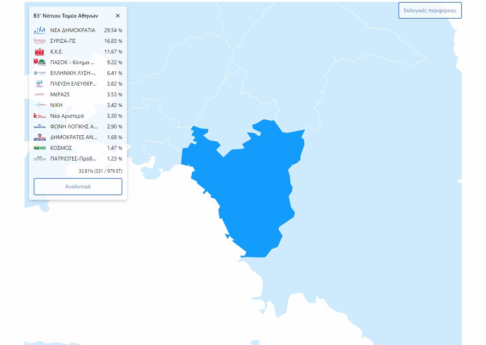Click the ΝΕΑ ΔΗΜΟΚΡΑΤΙΑ 29,54 % value
This screenshot has width=486, height=345.
[113, 30]
